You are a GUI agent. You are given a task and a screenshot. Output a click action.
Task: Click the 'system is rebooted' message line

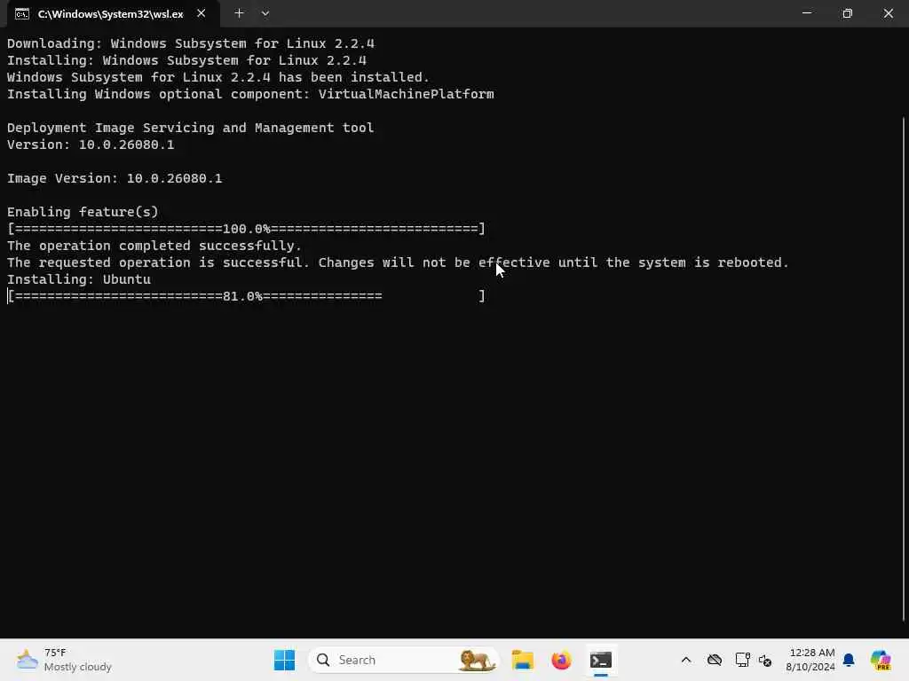point(398,262)
